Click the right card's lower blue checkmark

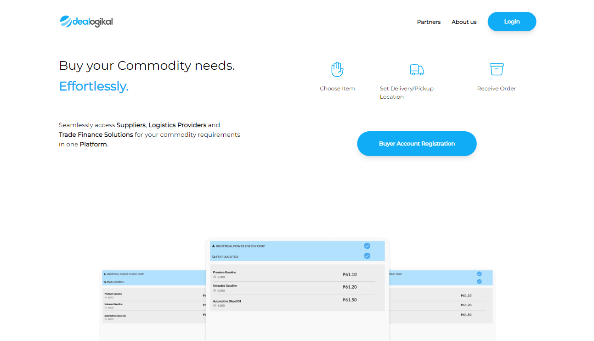[x=479, y=281]
